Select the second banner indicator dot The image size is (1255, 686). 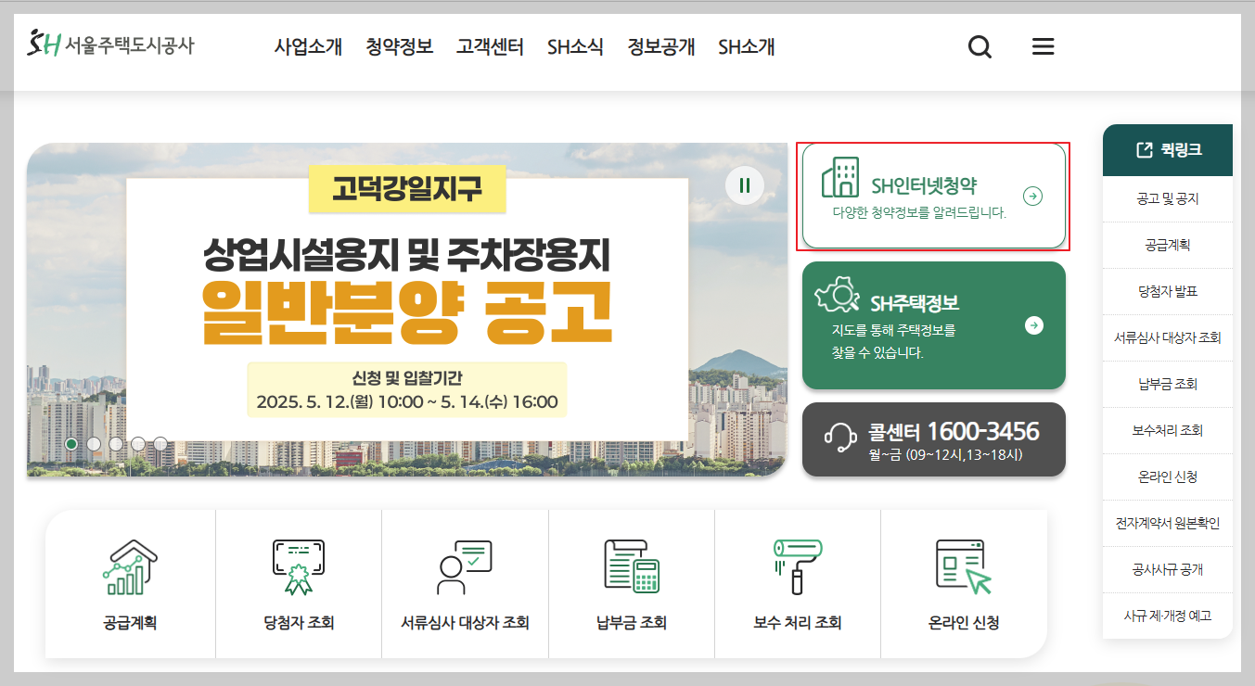coord(94,444)
